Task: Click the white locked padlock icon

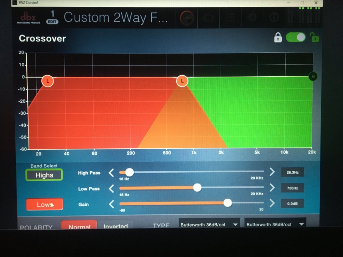Action: coord(278,38)
